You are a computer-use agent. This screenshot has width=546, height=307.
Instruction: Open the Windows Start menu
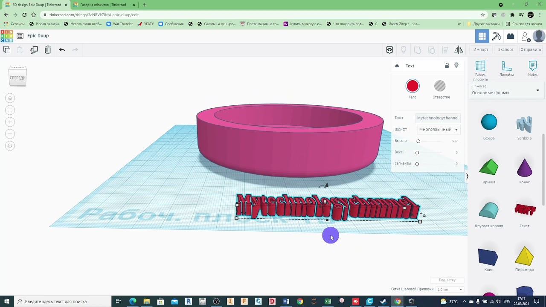coord(7,301)
